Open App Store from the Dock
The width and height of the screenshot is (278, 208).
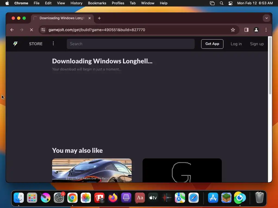point(213,197)
